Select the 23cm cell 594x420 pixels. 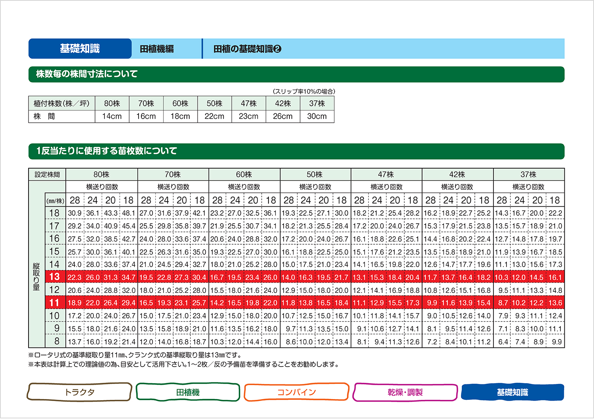point(249,116)
